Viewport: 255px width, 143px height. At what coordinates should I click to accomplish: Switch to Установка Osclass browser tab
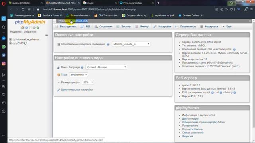point(136,3)
